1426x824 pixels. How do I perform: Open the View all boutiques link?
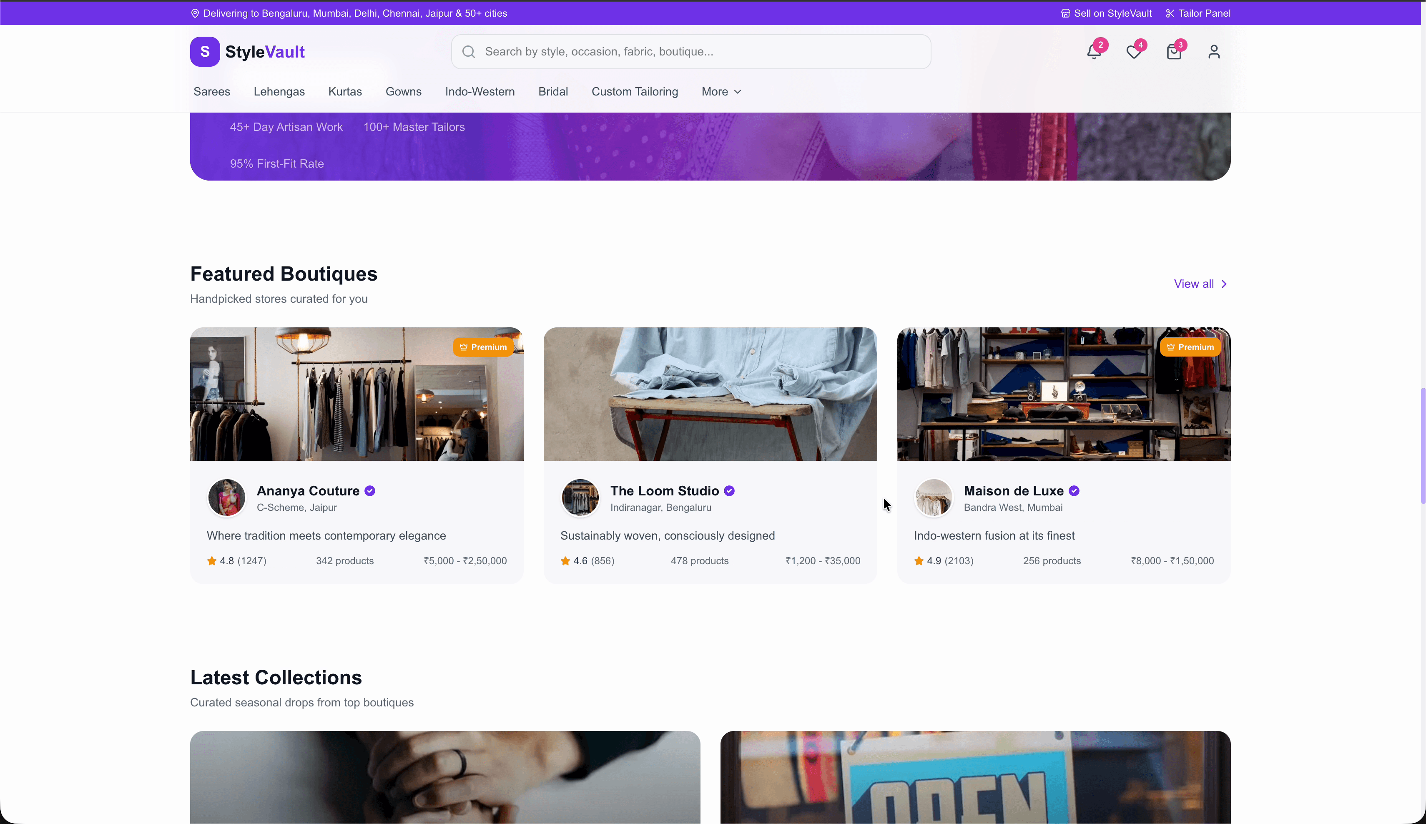coord(1195,284)
